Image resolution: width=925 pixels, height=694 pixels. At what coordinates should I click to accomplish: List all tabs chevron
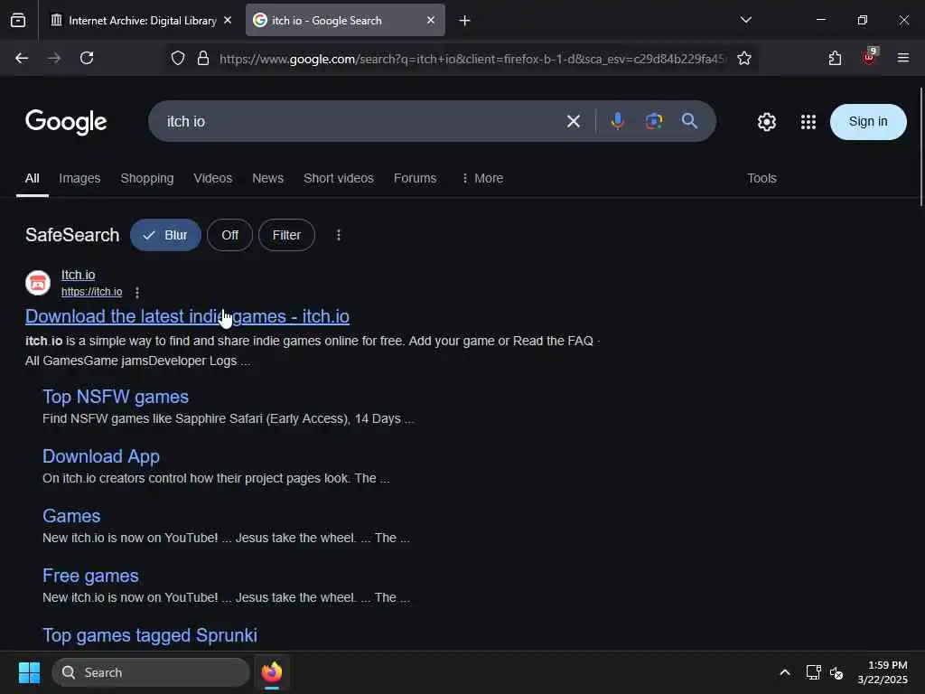pyautogui.click(x=745, y=20)
